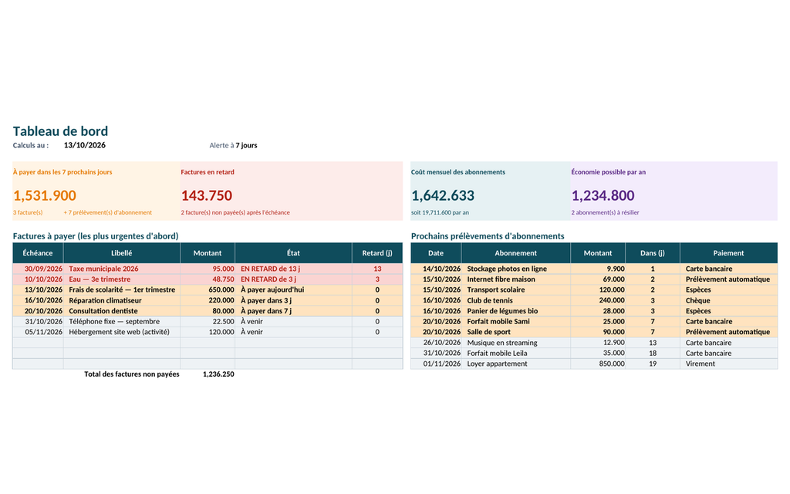Viewport: 790px width, 494px height.
Task: Select the "Téléphone fixe — septembre" cell
Action: (121, 322)
